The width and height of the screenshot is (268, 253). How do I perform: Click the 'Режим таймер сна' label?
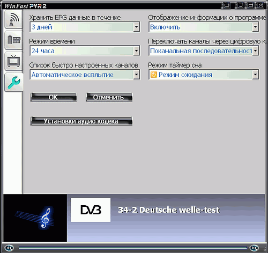[175, 65]
